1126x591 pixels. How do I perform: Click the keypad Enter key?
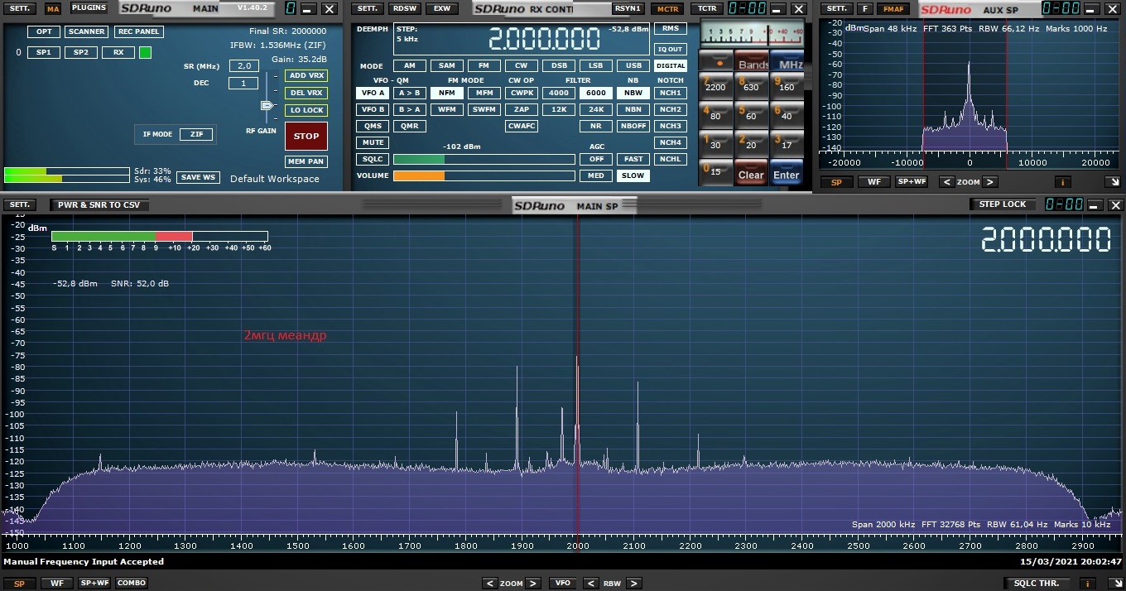787,172
